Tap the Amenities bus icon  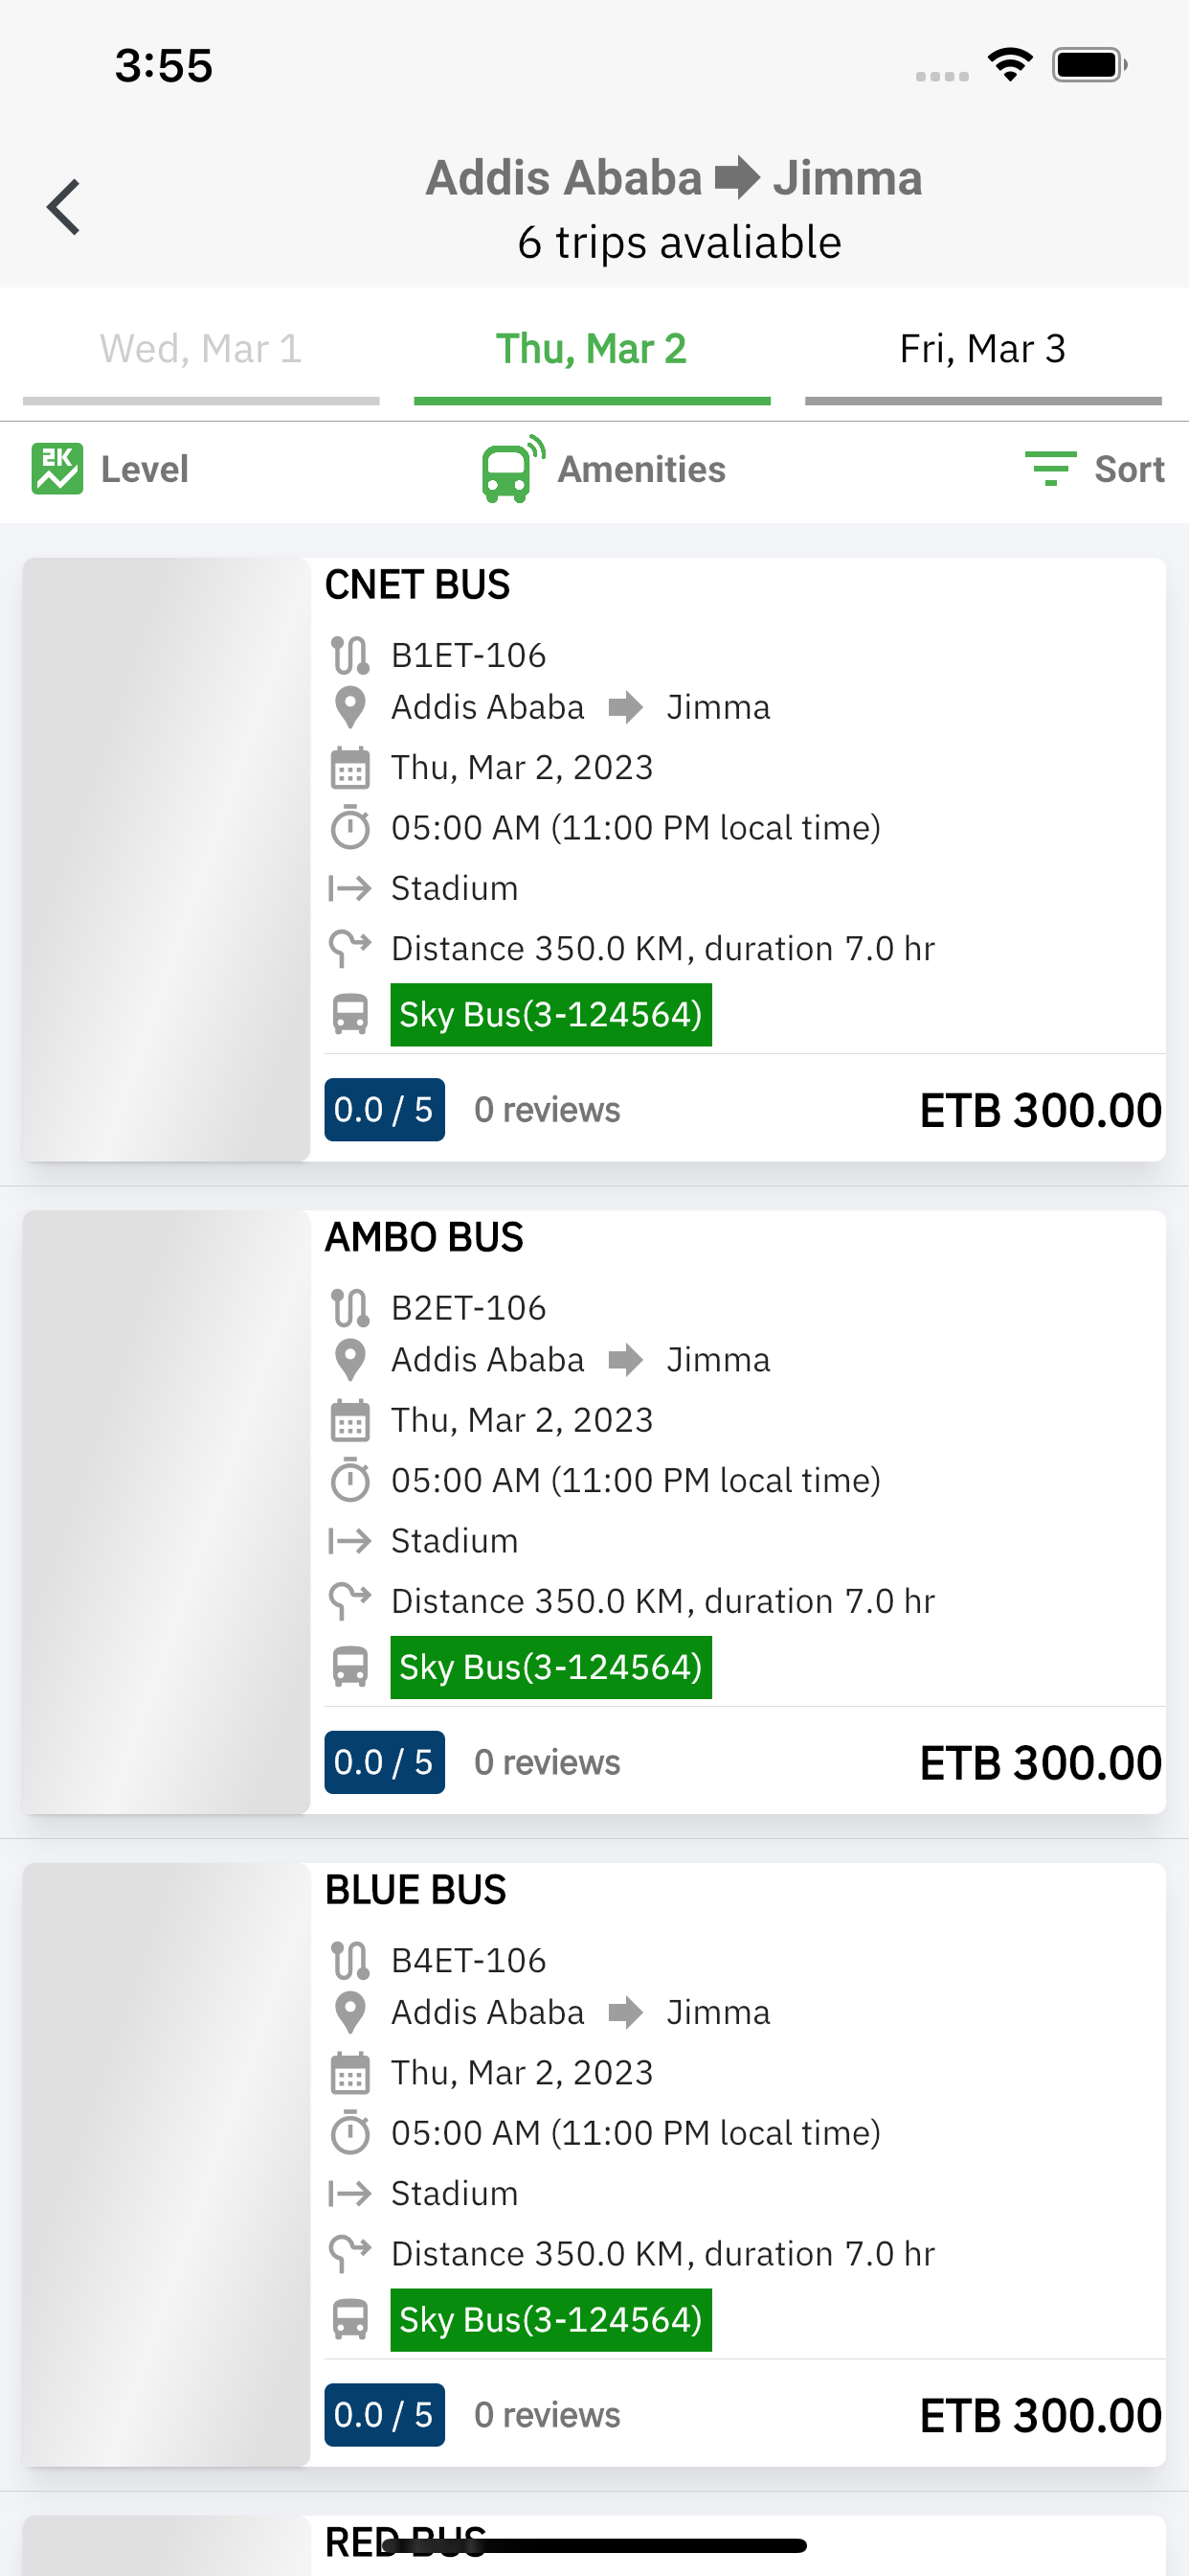click(x=512, y=469)
